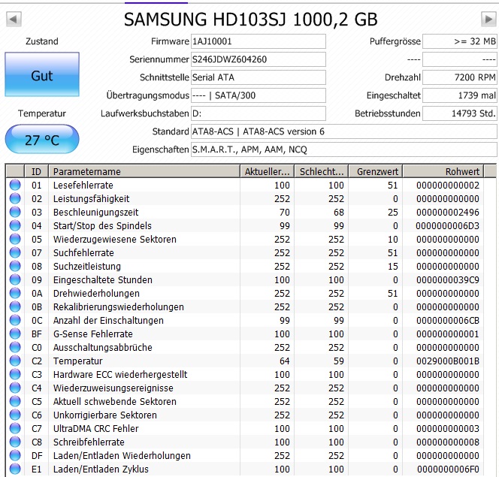This screenshot has height=477, width=499.
Task: Select the Beschleunigungszeit parameter name
Action: [x=95, y=212]
